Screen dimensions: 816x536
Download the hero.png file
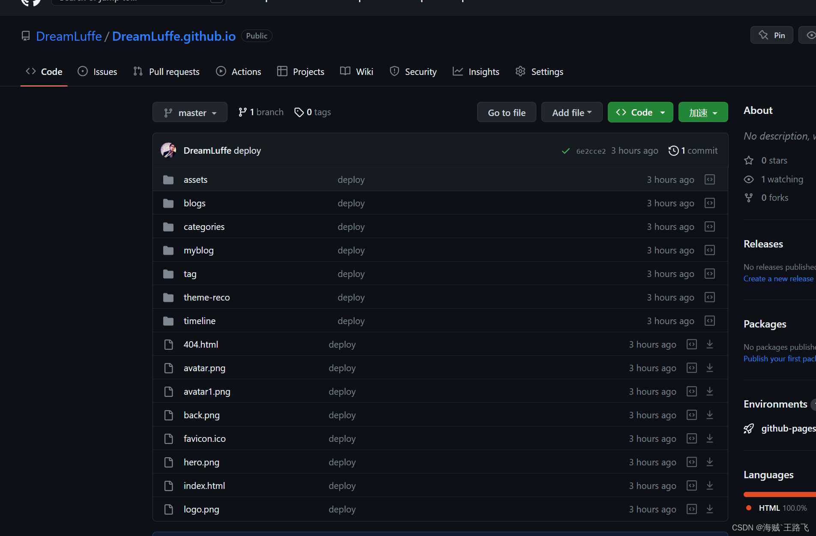tap(710, 462)
